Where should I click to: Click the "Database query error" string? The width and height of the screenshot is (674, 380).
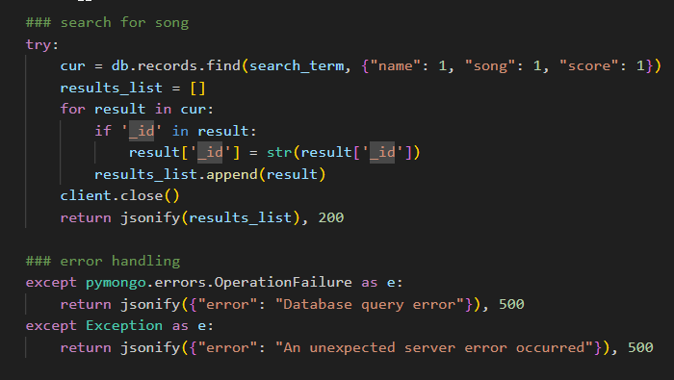tap(369, 304)
